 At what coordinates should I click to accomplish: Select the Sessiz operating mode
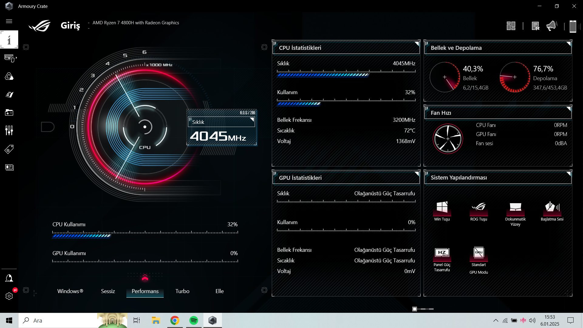[108, 291]
